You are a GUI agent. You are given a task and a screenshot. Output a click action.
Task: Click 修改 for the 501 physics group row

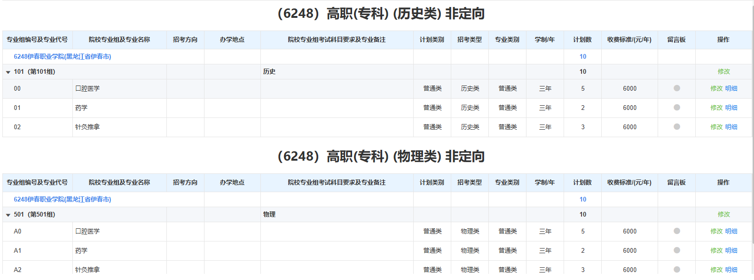[x=723, y=214]
